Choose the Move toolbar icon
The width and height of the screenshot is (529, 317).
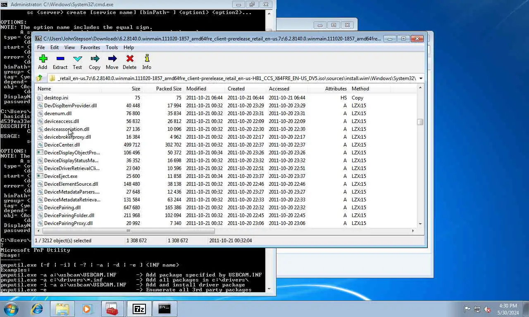pos(112,59)
